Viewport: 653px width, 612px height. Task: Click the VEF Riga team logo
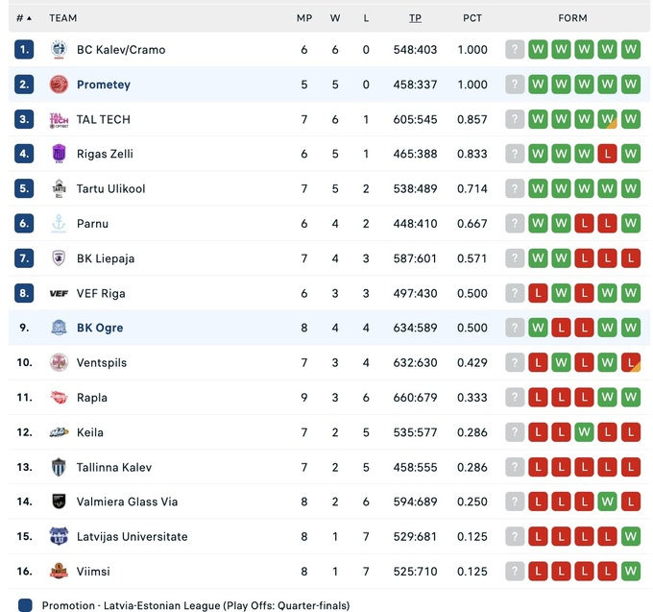59,293
